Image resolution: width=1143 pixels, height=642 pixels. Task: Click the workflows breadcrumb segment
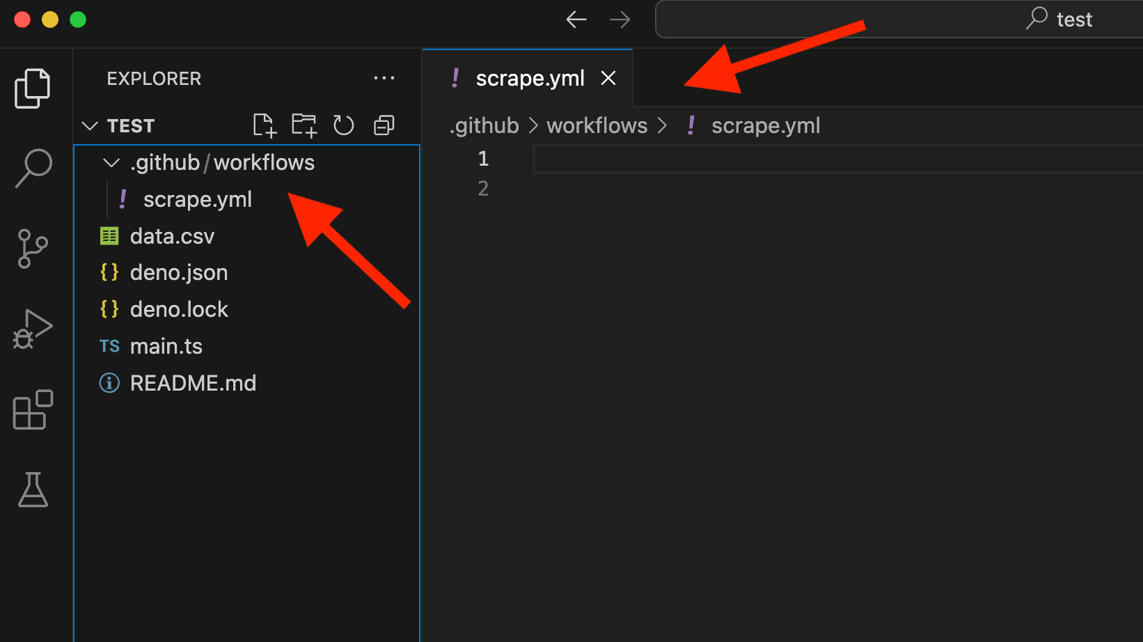point(597,125)
